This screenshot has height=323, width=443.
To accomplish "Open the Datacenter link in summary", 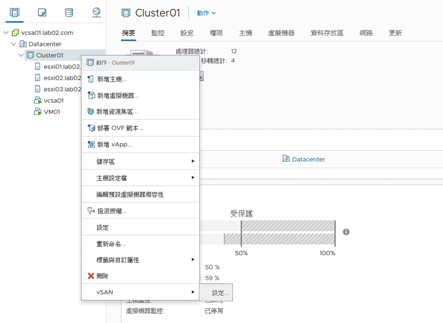I will 308,159.
